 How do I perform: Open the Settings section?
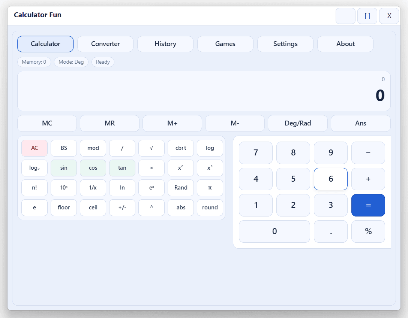[285, 44]
